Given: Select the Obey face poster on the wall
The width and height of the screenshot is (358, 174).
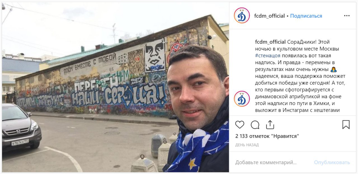Looking at the screenshot, I should (155, 55).
